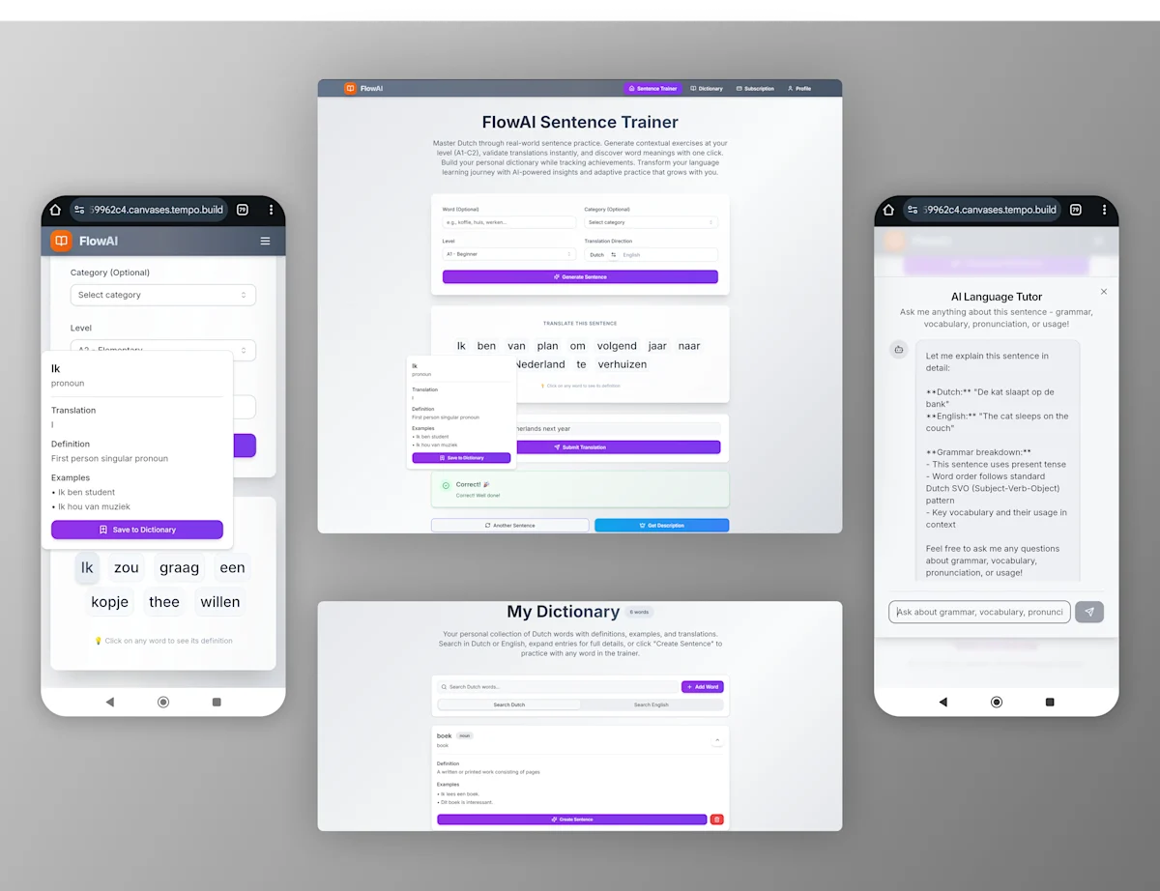
Task: Swap translation direction between Dutch and English
Action: (613, 254)
